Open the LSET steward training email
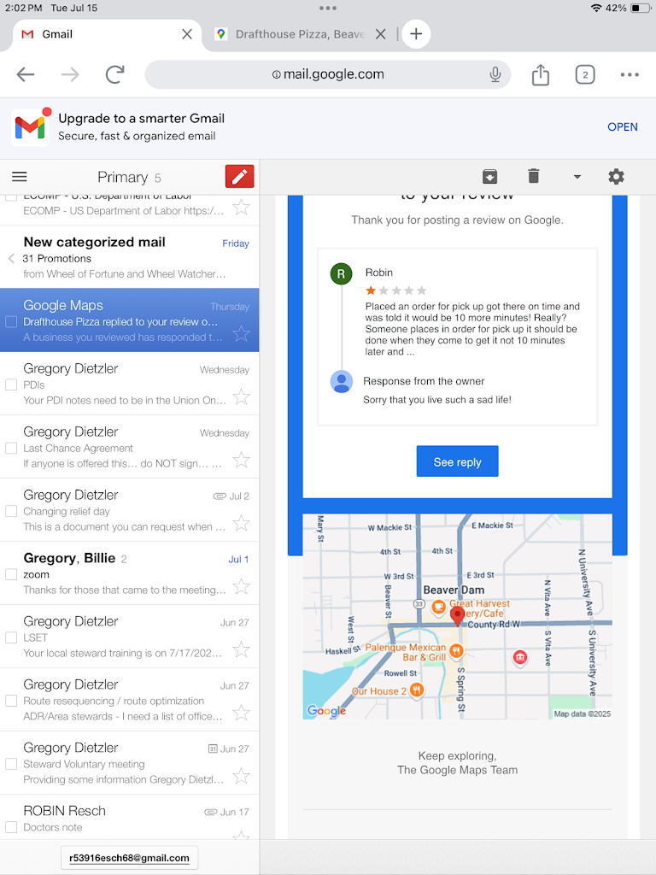This screenshot has width=656, height=875. click(x=130, y=636)
